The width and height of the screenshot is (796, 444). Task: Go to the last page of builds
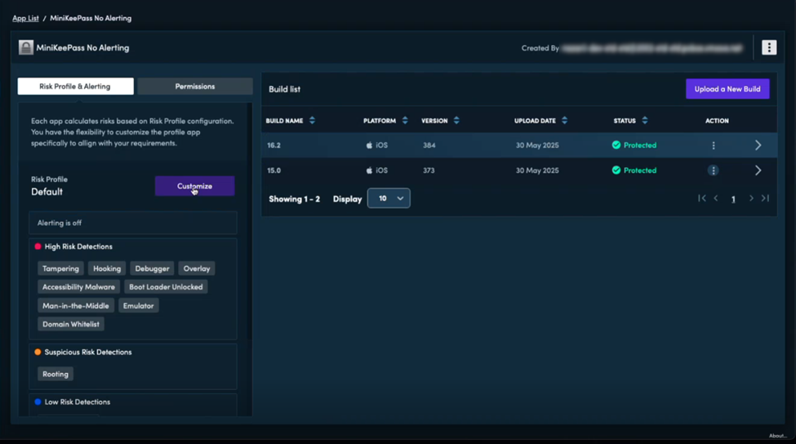[765, 198]
